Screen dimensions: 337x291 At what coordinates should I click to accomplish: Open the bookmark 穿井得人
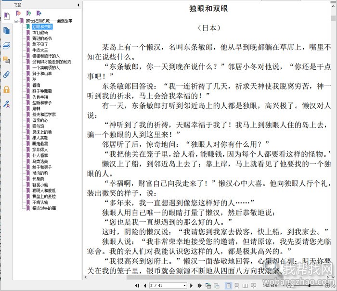click(40, 150)
